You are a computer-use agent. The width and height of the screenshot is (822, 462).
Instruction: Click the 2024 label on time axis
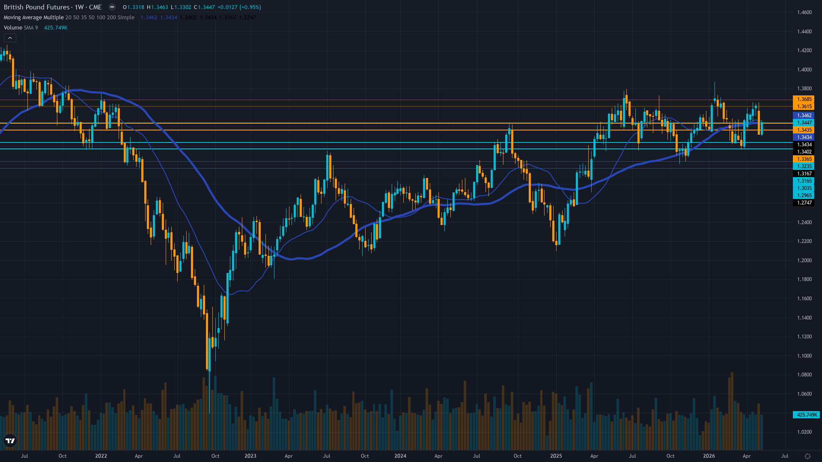coord(400,456)
